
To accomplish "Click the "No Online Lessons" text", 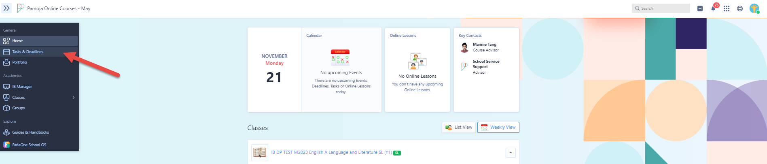I will [417, 76].
